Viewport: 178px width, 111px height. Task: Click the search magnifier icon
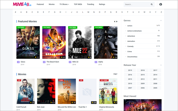pyautogui.click(x=152, y=4)
